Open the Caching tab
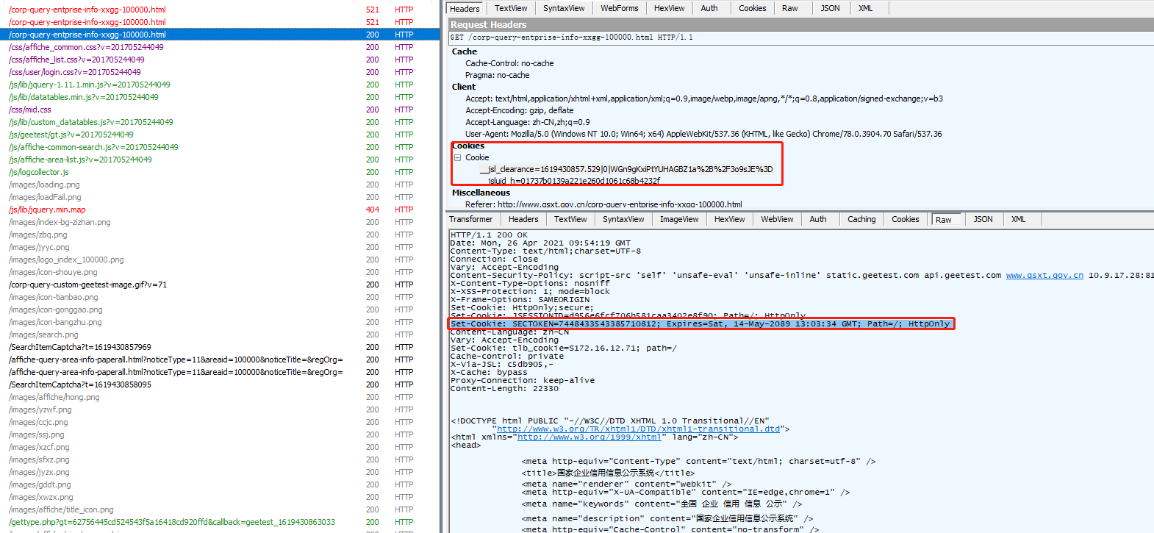 (x=861, y=219)
